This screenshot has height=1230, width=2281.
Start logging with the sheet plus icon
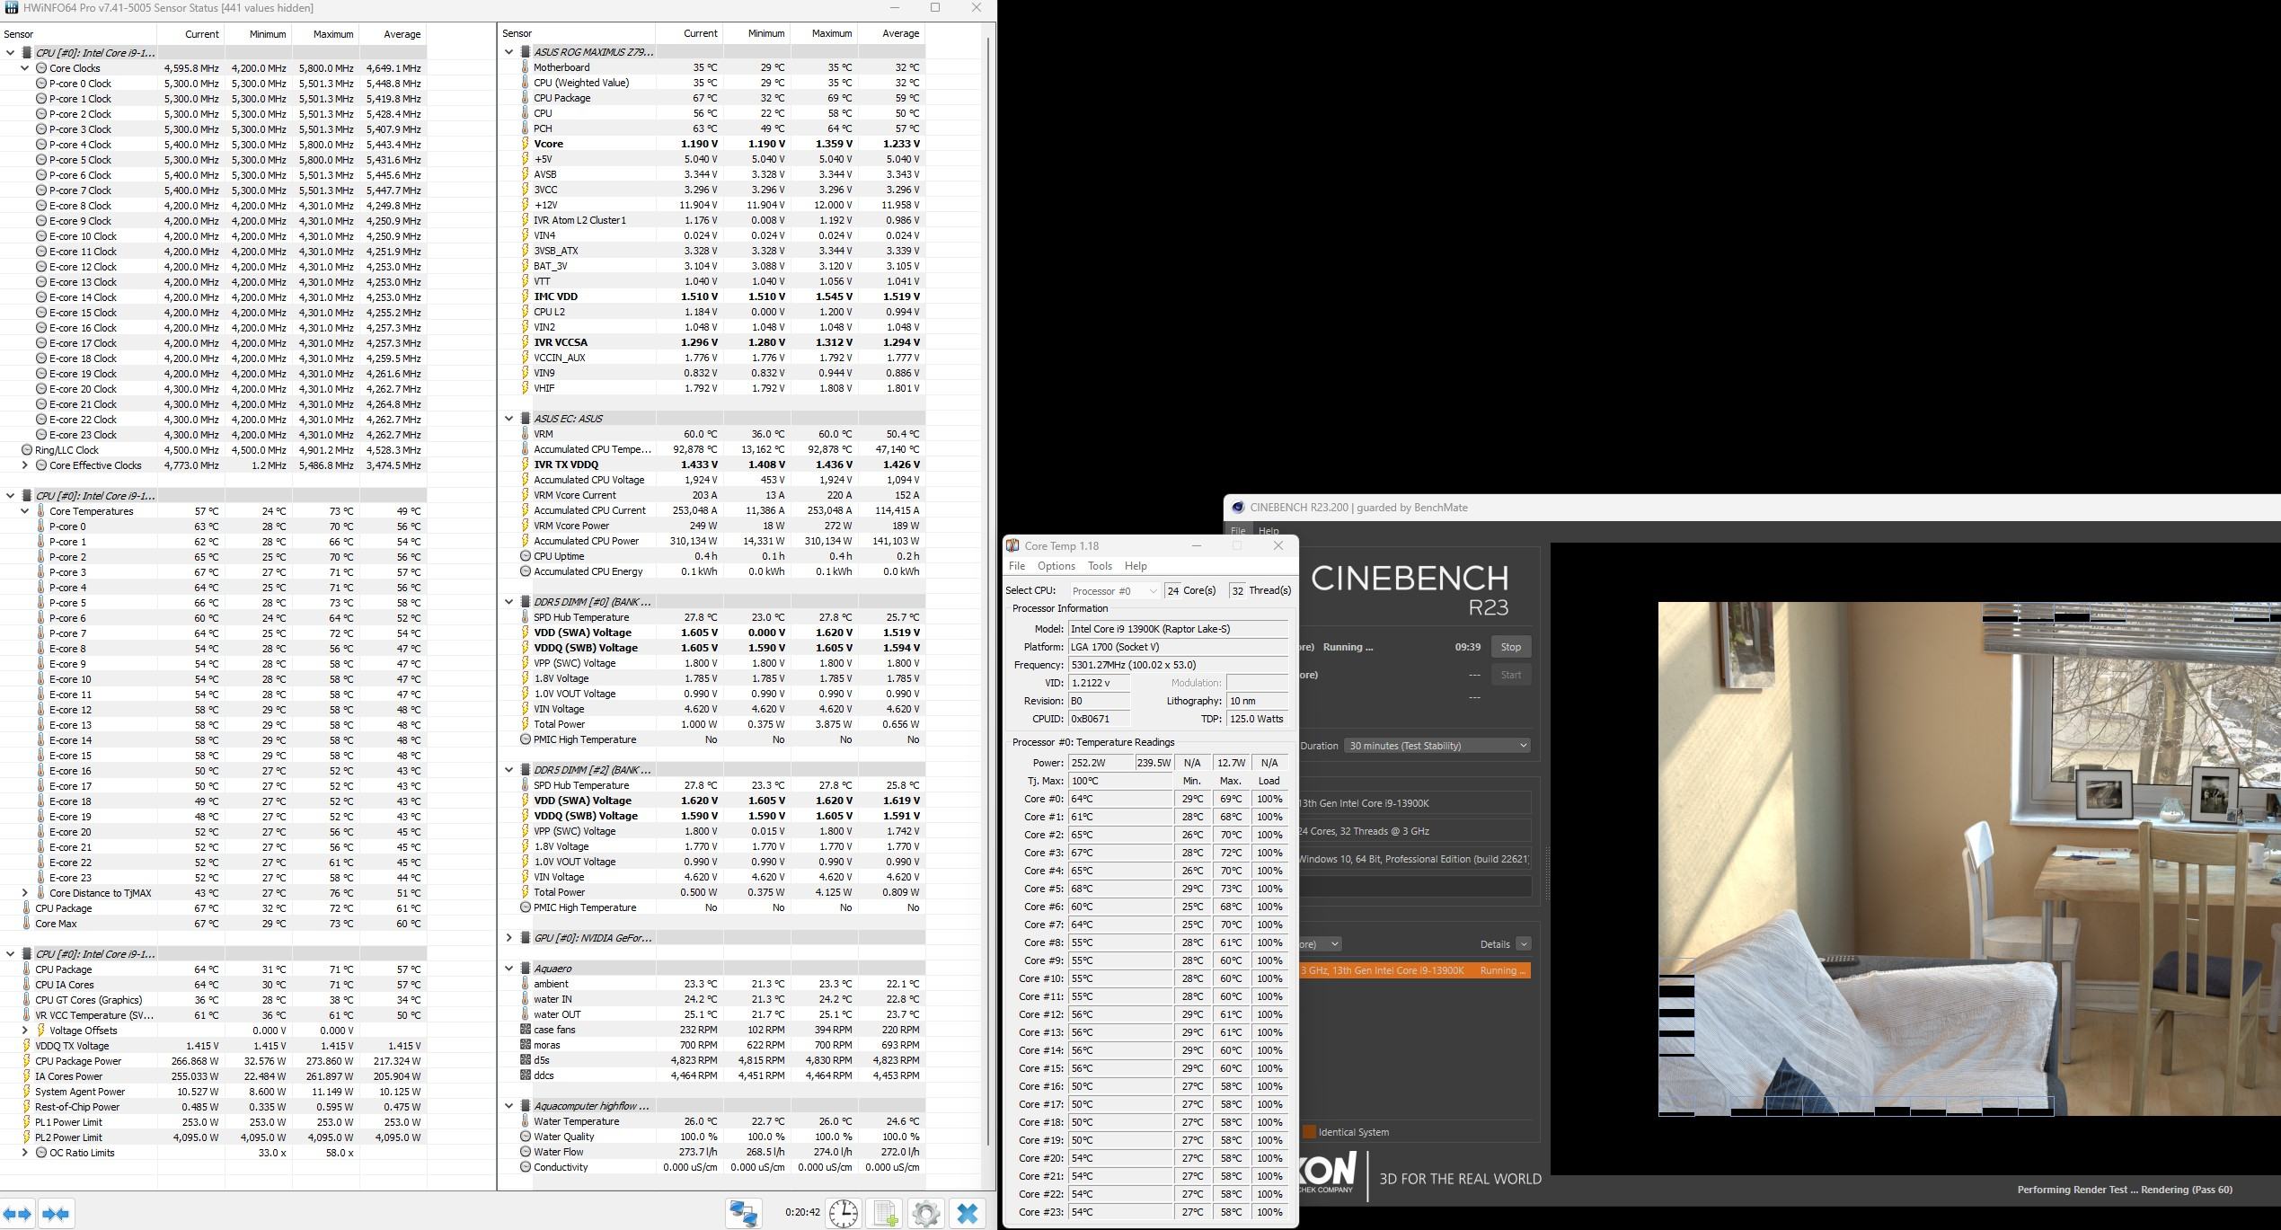pyautogui.click(x=885, y=1213)
